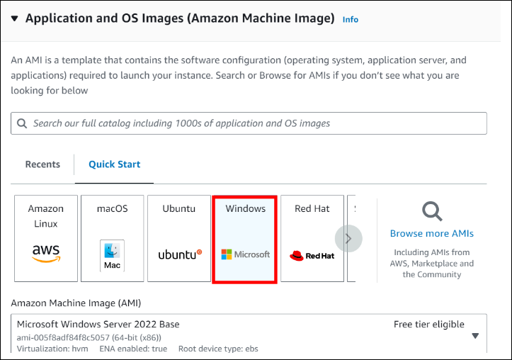
Task: Choose the Red Hat logo tile
Action: pyautogui.click(x=312, y=239)
